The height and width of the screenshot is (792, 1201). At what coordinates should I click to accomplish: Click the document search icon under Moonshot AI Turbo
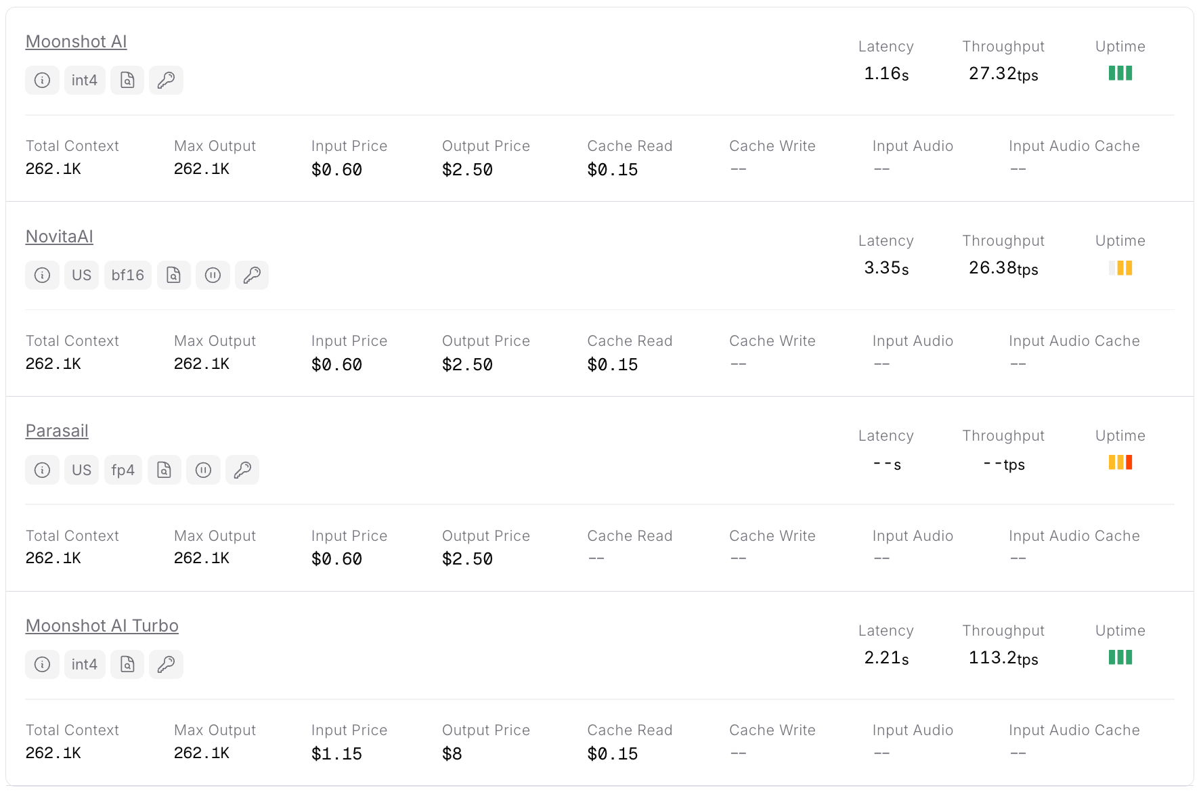point(127,665)
